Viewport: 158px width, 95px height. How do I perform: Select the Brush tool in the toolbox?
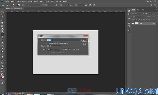tap(2, 34)
